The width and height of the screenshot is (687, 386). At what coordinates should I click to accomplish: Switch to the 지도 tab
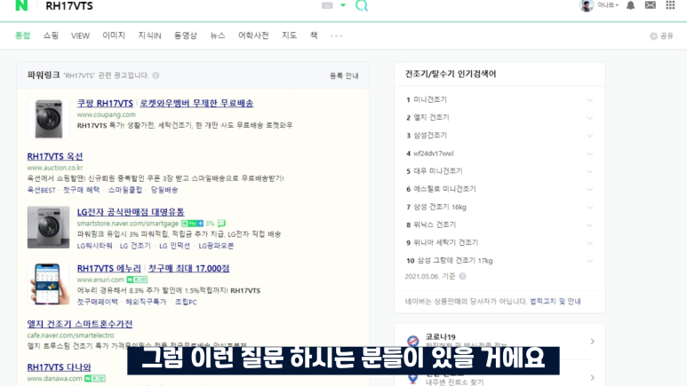(289, 35)
